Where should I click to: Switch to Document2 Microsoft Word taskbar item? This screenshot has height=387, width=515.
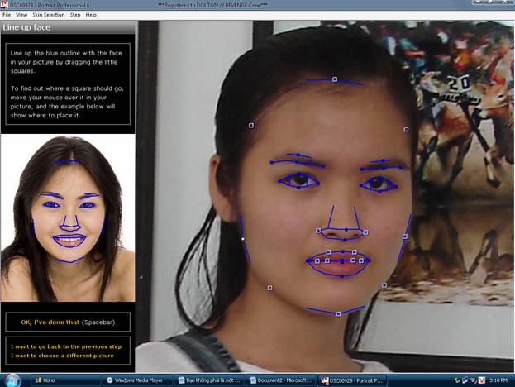tap(280, 380)
